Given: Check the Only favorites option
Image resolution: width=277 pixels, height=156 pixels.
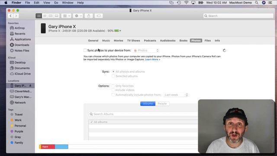Looking at the screenshot, I should (113, 86).
